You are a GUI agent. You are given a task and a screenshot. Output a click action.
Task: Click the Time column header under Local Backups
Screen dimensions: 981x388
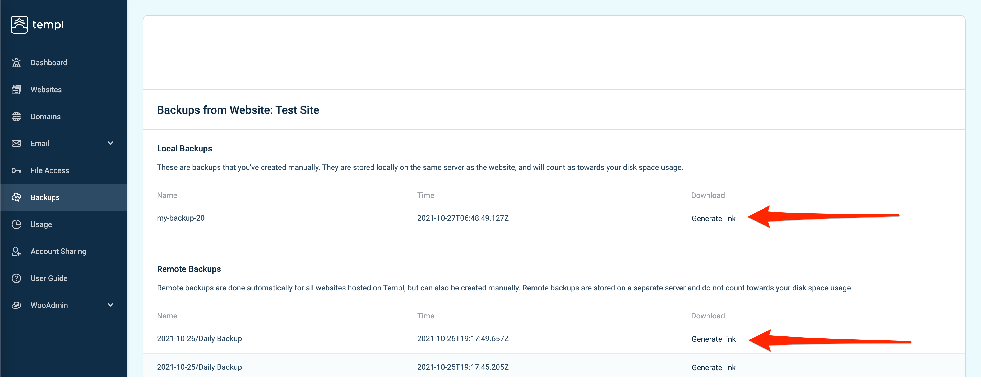[425, 195]
